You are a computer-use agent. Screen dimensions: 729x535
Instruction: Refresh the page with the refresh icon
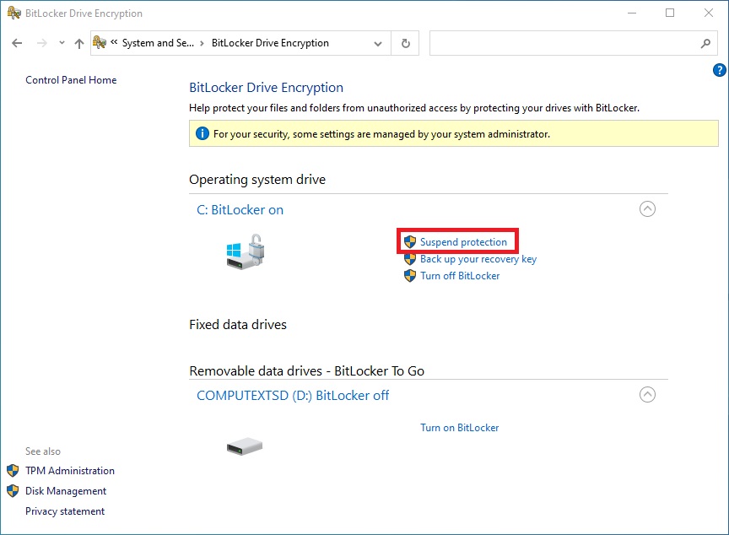click(x=404, y=43)
